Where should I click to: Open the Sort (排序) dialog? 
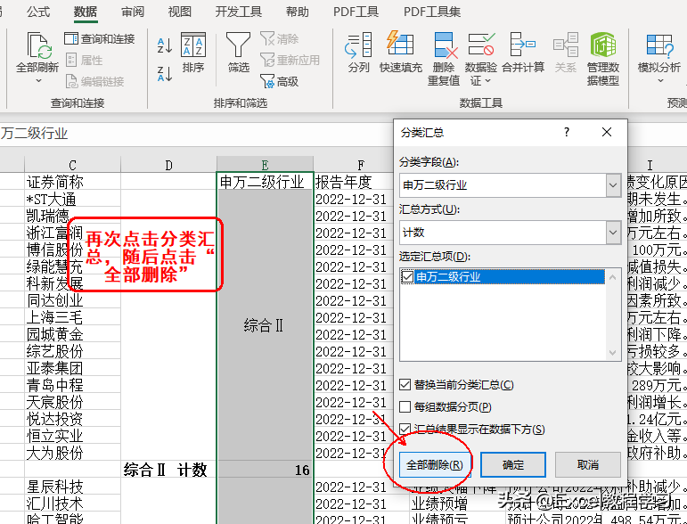pos(193,53)
